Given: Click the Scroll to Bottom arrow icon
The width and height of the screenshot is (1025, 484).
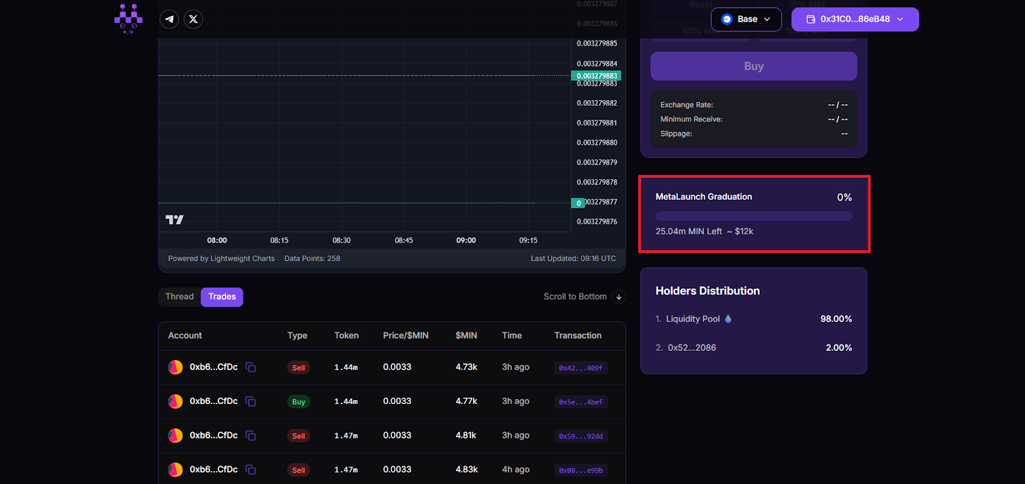Looking at the screenshot, I should (619, 297).
